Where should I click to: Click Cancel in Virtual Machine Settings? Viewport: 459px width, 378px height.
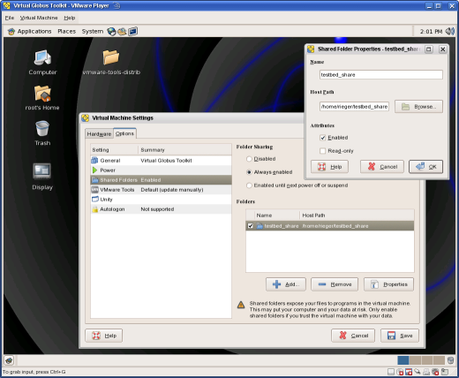coord(353,336)
